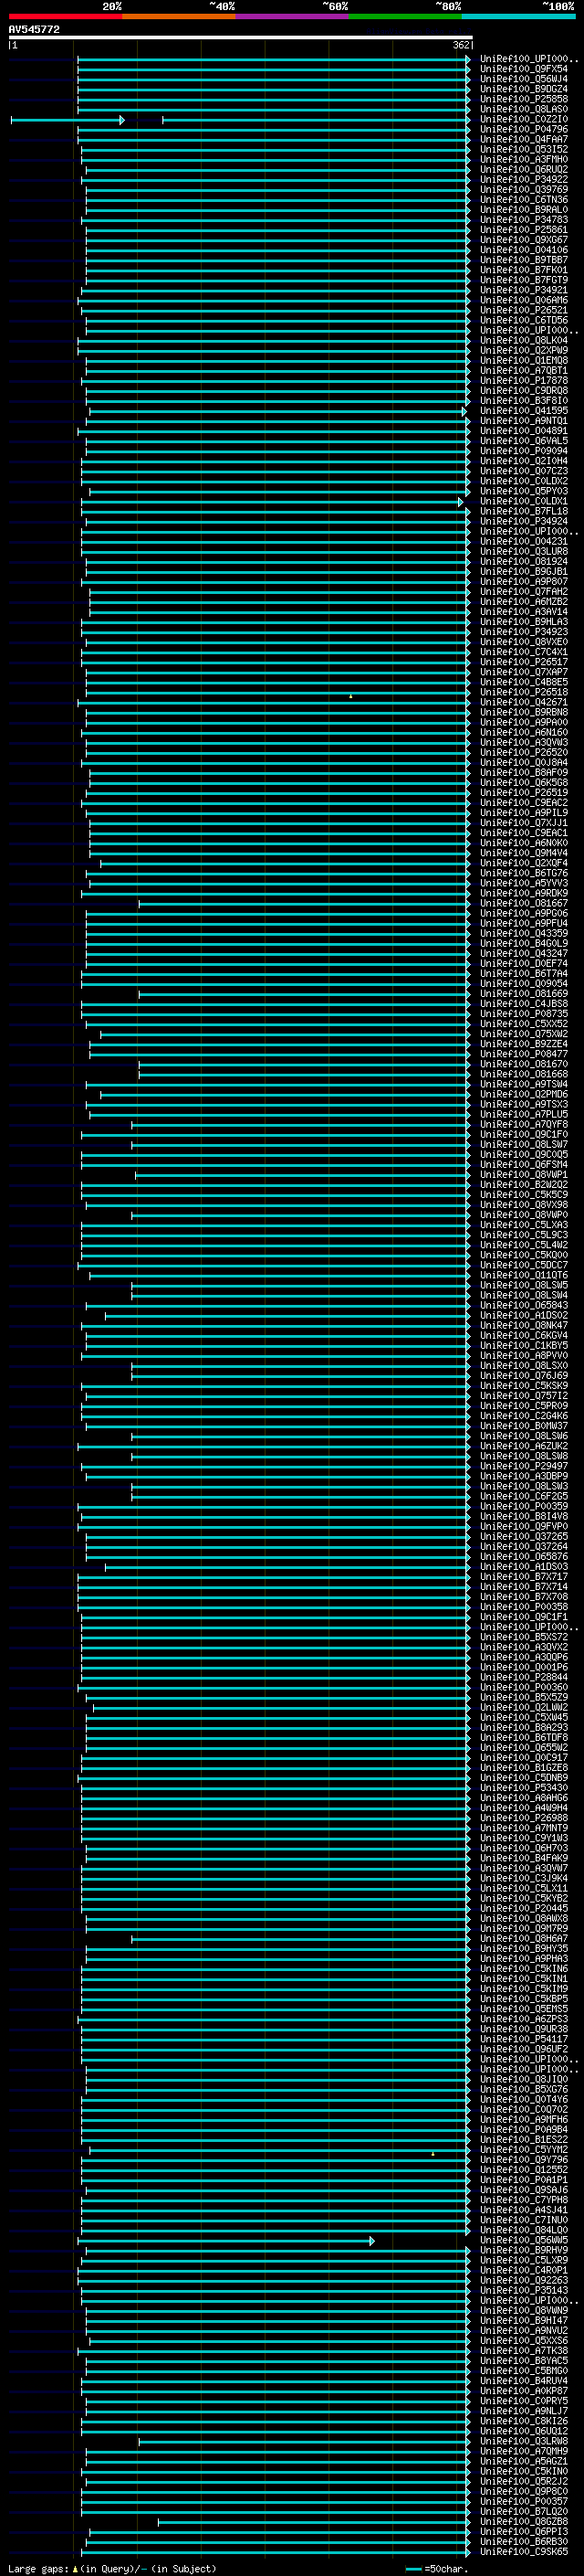Select hit label UniRef100_Q8GZB8

pos(524,2521)
